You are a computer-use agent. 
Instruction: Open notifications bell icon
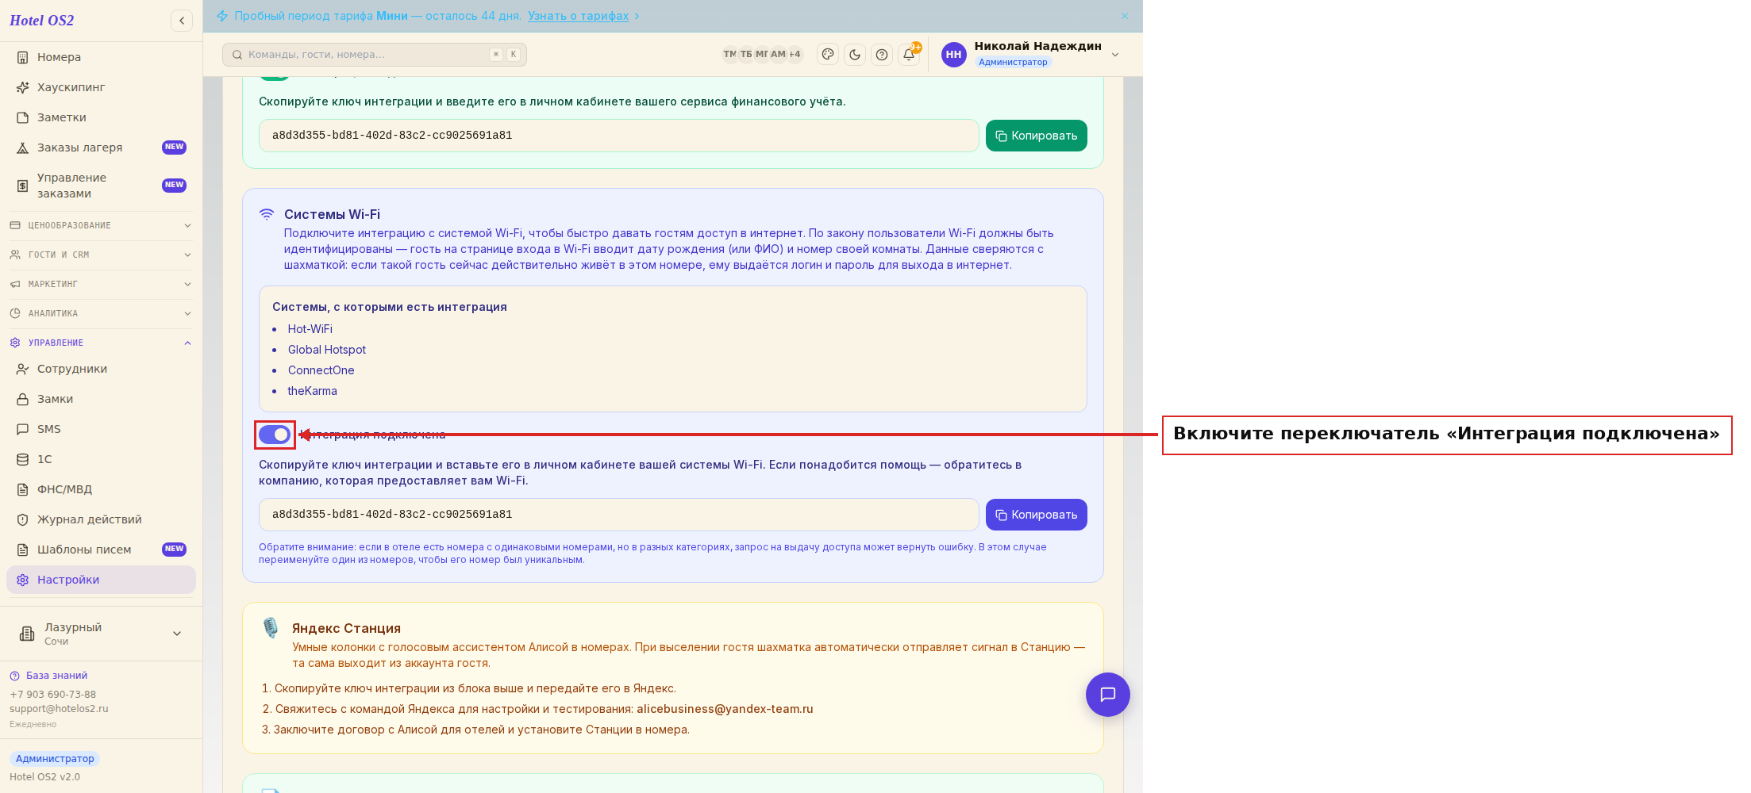pos(909,55)
